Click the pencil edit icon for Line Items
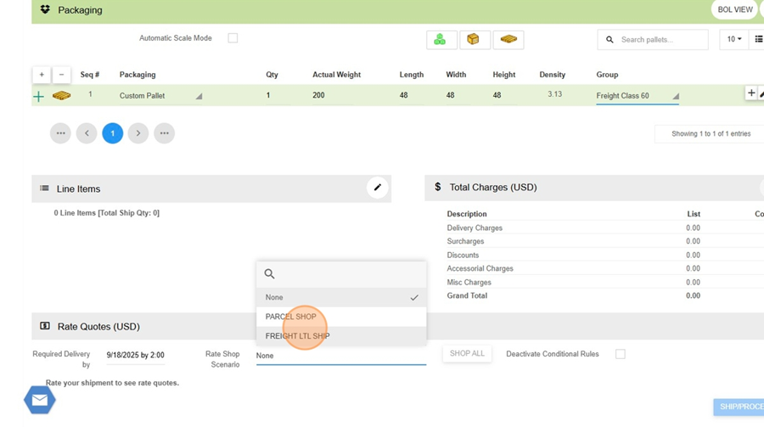Viewport: 764px width, 427px height. (x=377, y=188)
